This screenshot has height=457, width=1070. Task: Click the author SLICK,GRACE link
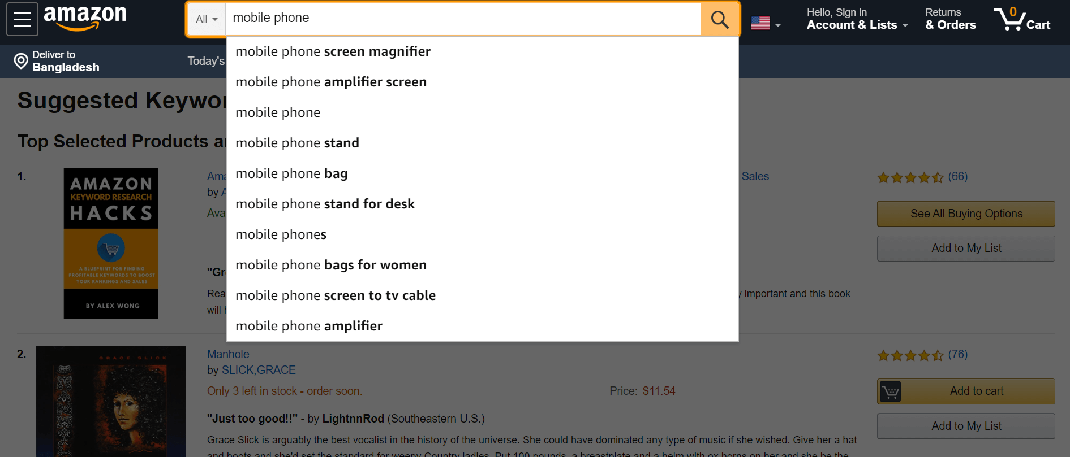click(259, 369)
